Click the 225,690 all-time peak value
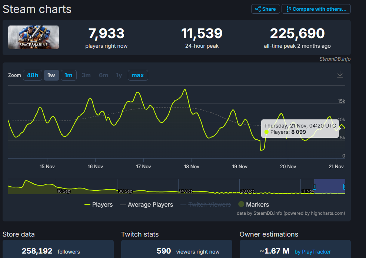366x258 pixels. [297, 33]
